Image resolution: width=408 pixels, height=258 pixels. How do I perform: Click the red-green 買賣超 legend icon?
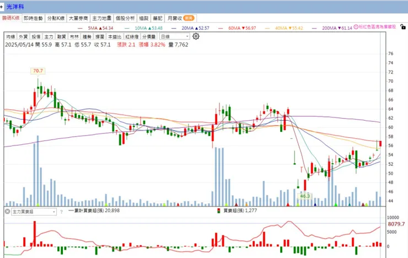[x=218, y=211]
